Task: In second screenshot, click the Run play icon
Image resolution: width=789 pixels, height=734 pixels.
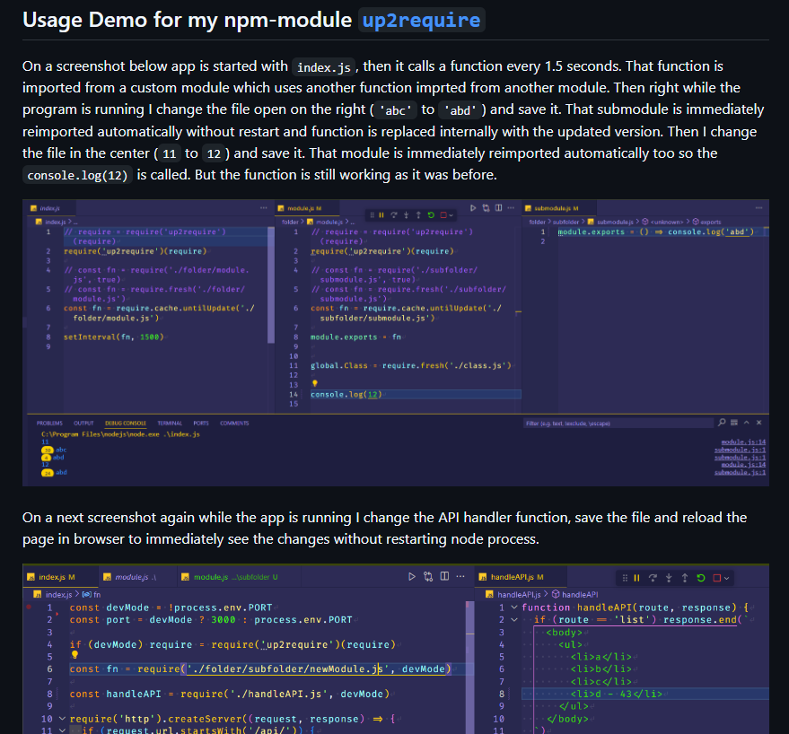Action: (x=412, y=577)
